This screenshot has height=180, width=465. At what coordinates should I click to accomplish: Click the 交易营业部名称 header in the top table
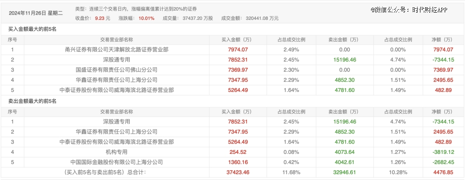pyautogui.click(x=117, y=40)
